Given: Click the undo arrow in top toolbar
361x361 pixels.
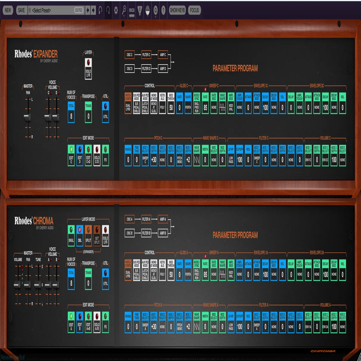Looking at the screenshot, I should [x=100, y=10].
